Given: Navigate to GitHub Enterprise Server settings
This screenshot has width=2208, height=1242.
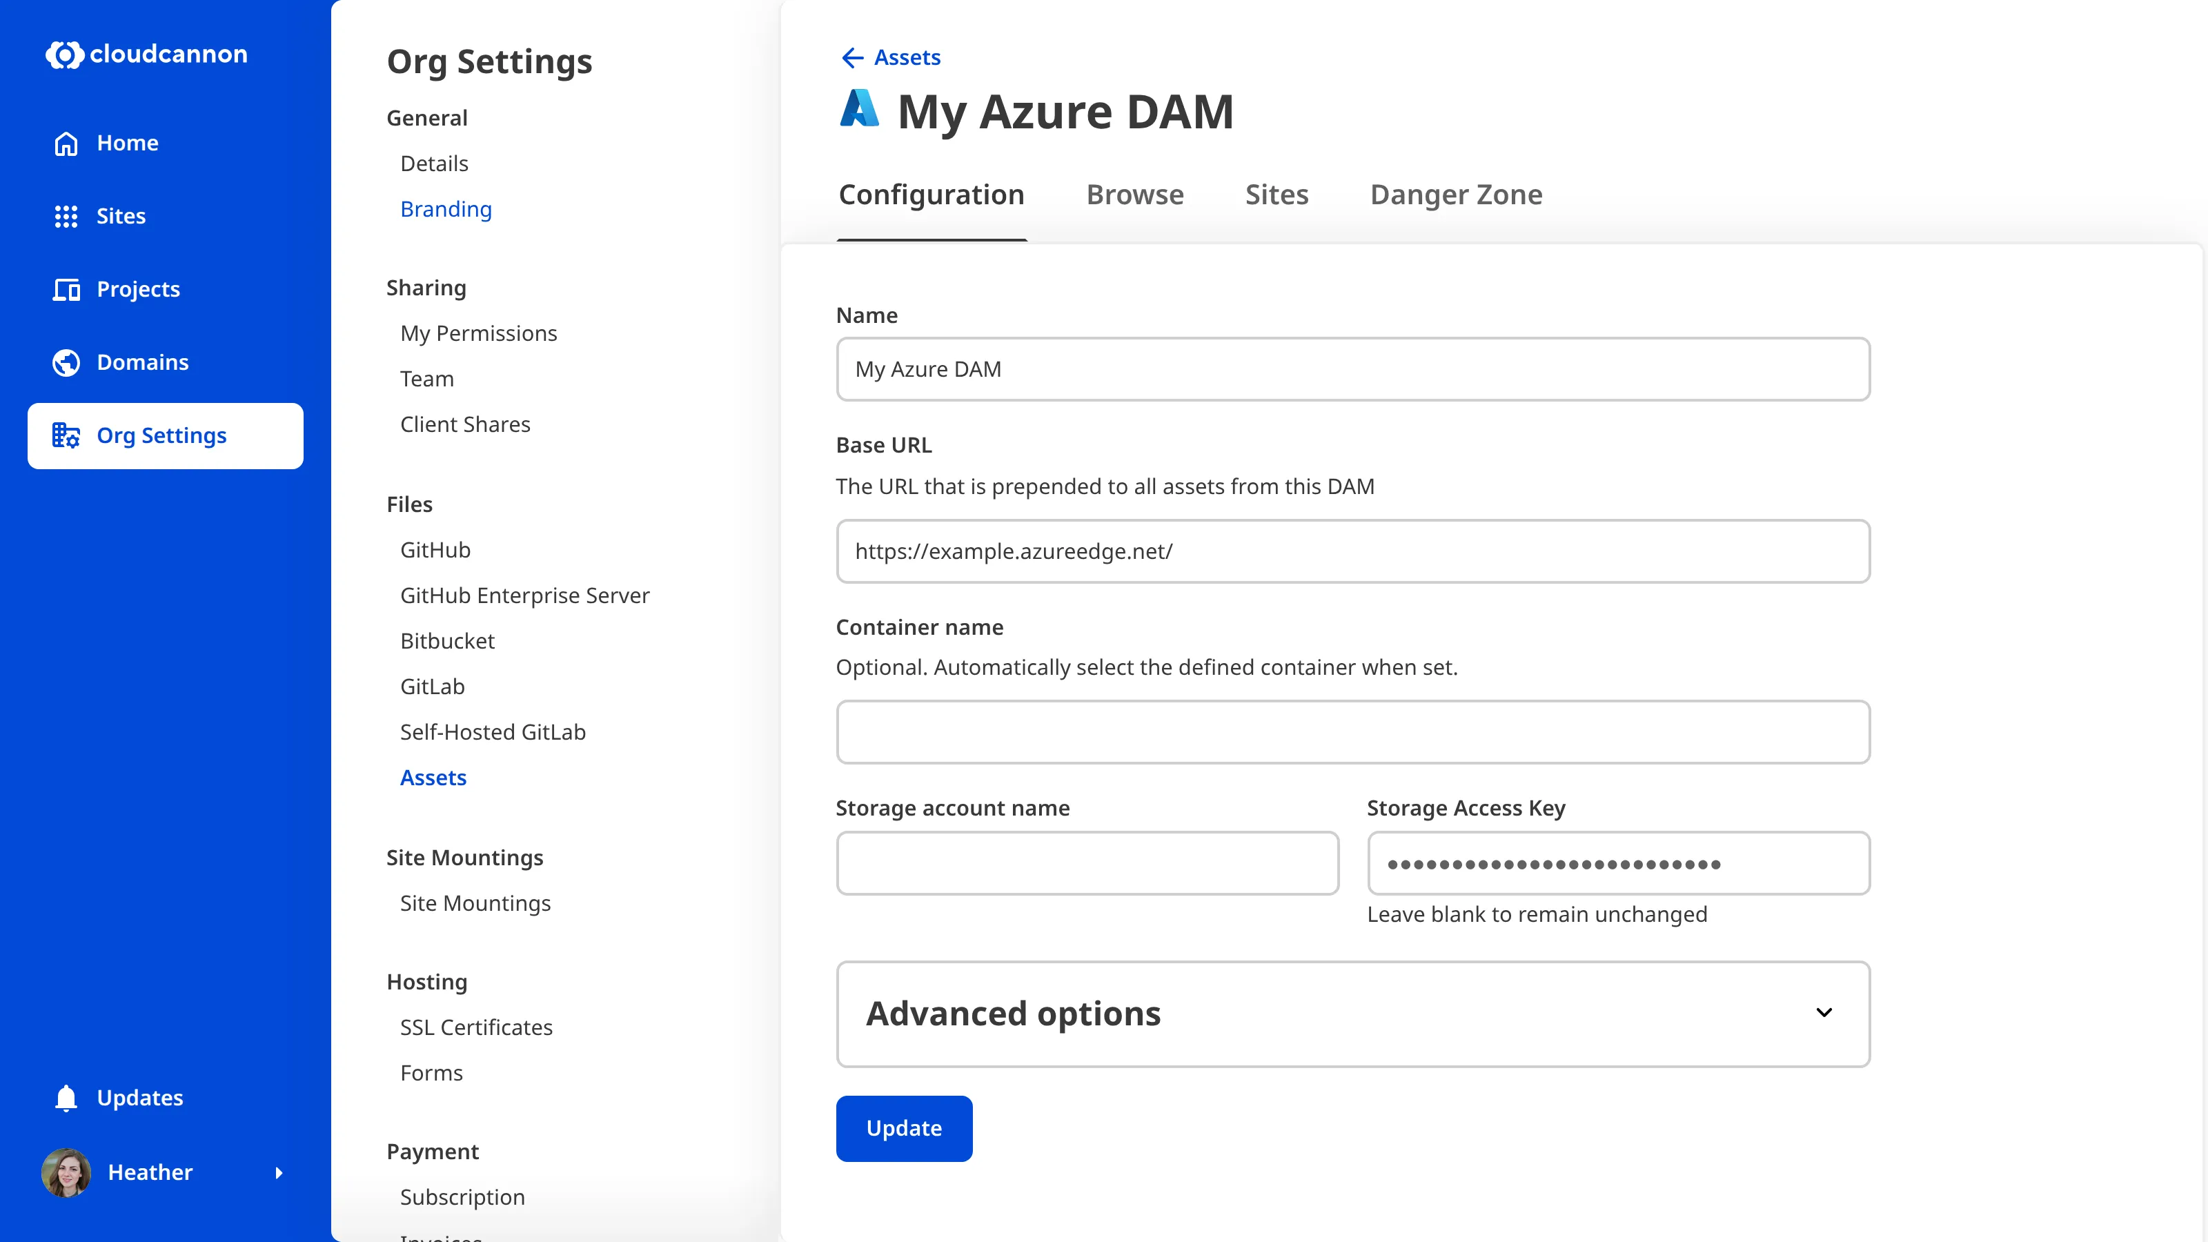Looking at the screenshot, I should point(524,595).
